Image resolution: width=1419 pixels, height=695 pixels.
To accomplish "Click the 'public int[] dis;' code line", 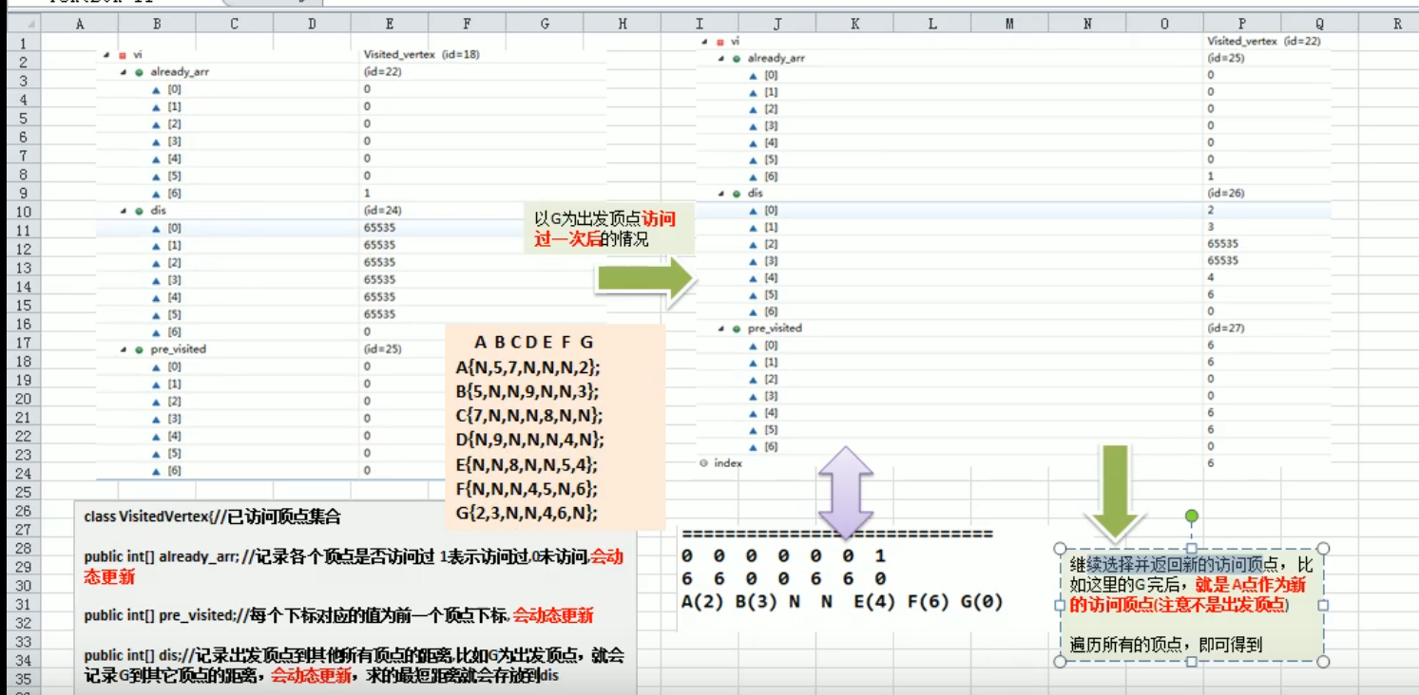I will point(354,666).
